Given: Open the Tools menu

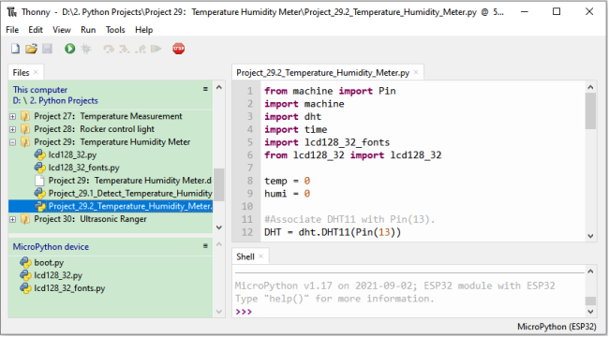Looking at the screenshot, I should pyautogui.click(x=115, y=30).
